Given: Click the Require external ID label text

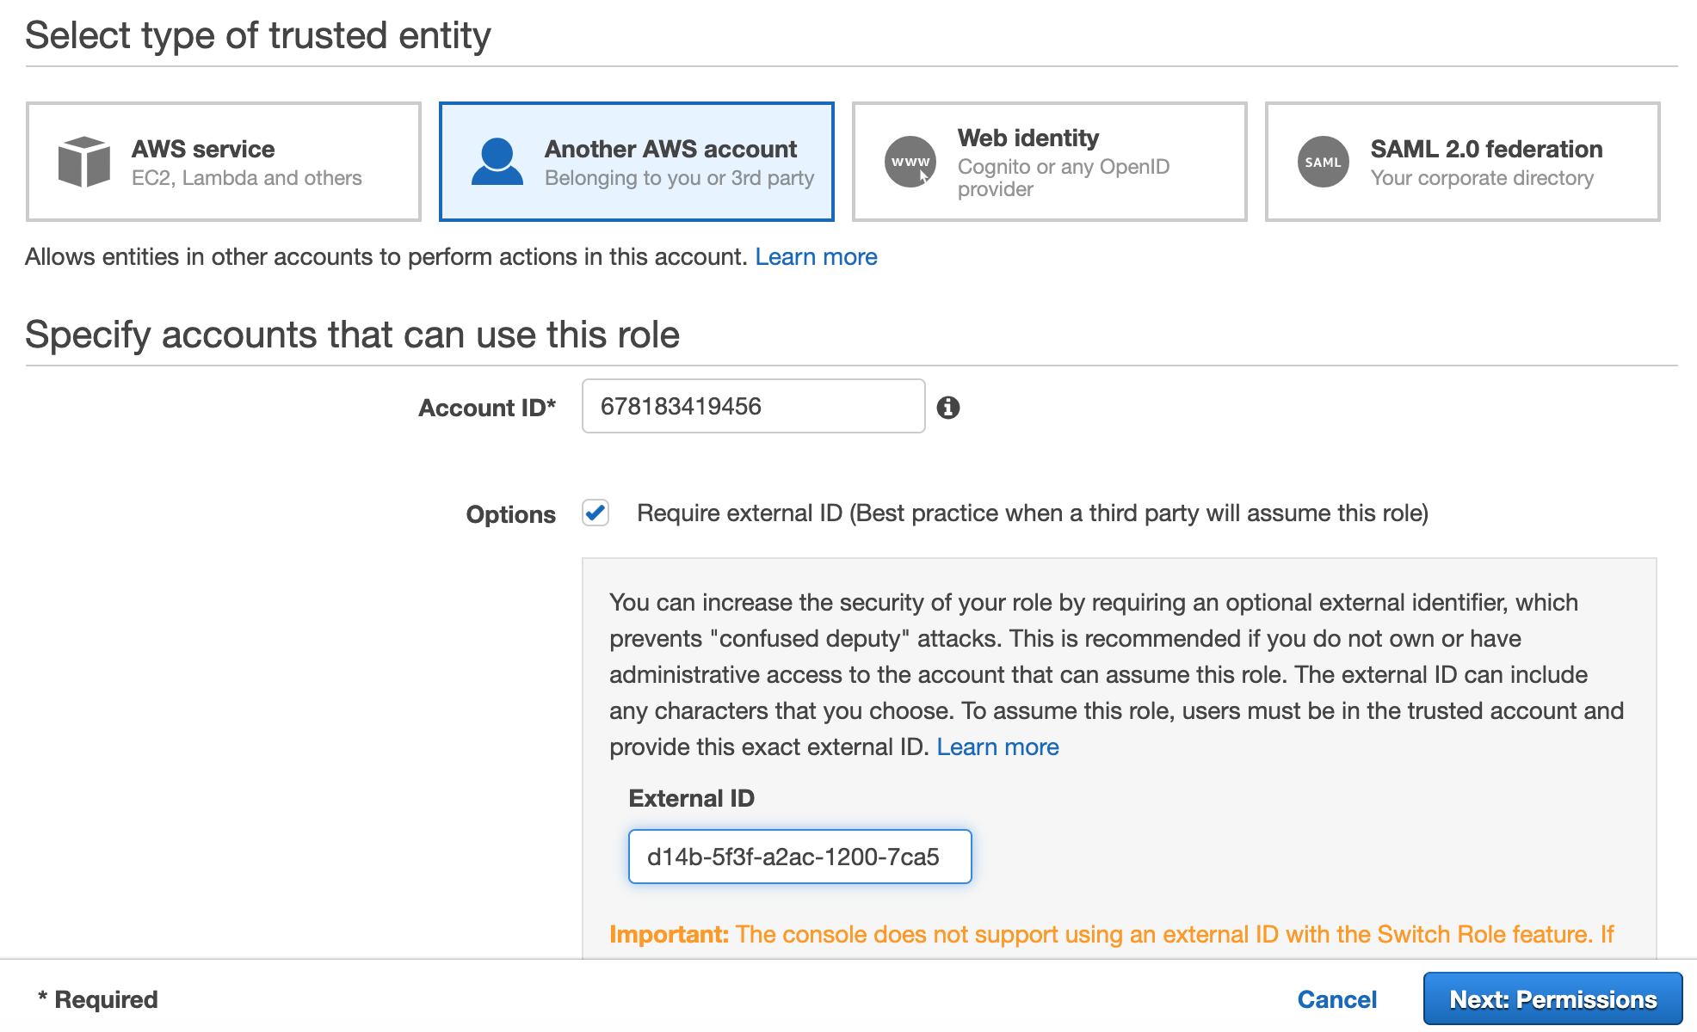Looking at the screenshot, I should click(x=1033, y=513).
